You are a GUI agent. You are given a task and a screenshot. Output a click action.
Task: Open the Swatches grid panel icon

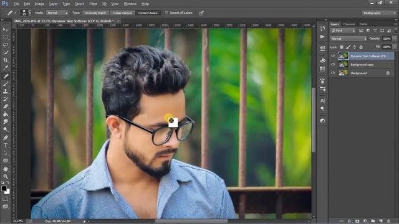(322, 69)
